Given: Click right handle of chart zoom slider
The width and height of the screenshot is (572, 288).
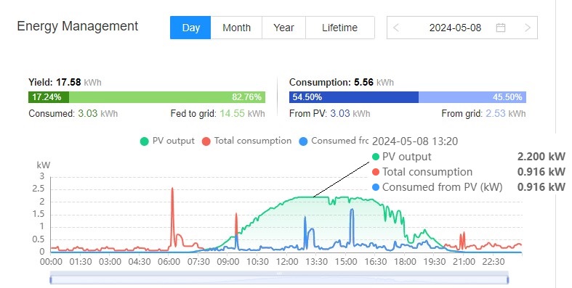Looking at the screenshot, I should (x=508, y=279).
